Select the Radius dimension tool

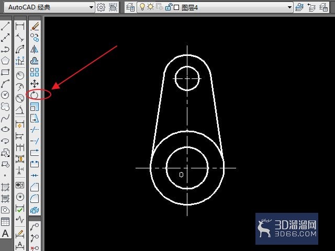tap(20, 75)
